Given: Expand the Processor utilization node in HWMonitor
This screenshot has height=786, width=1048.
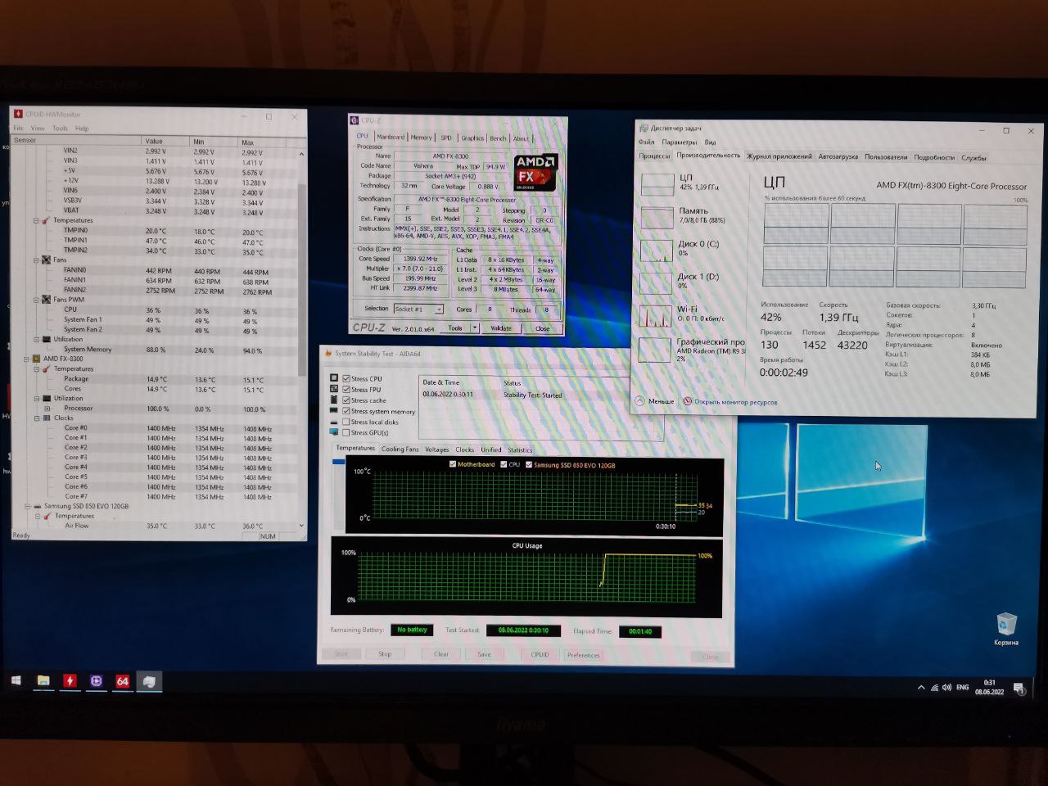Looking at the screenshot, I should coord(47,408).
